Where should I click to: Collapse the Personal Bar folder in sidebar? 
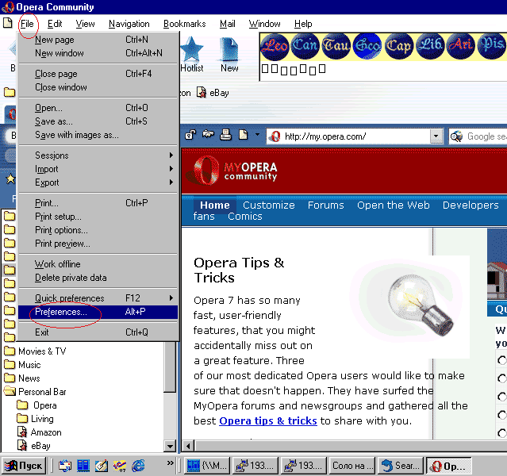(x=10, y=392)
